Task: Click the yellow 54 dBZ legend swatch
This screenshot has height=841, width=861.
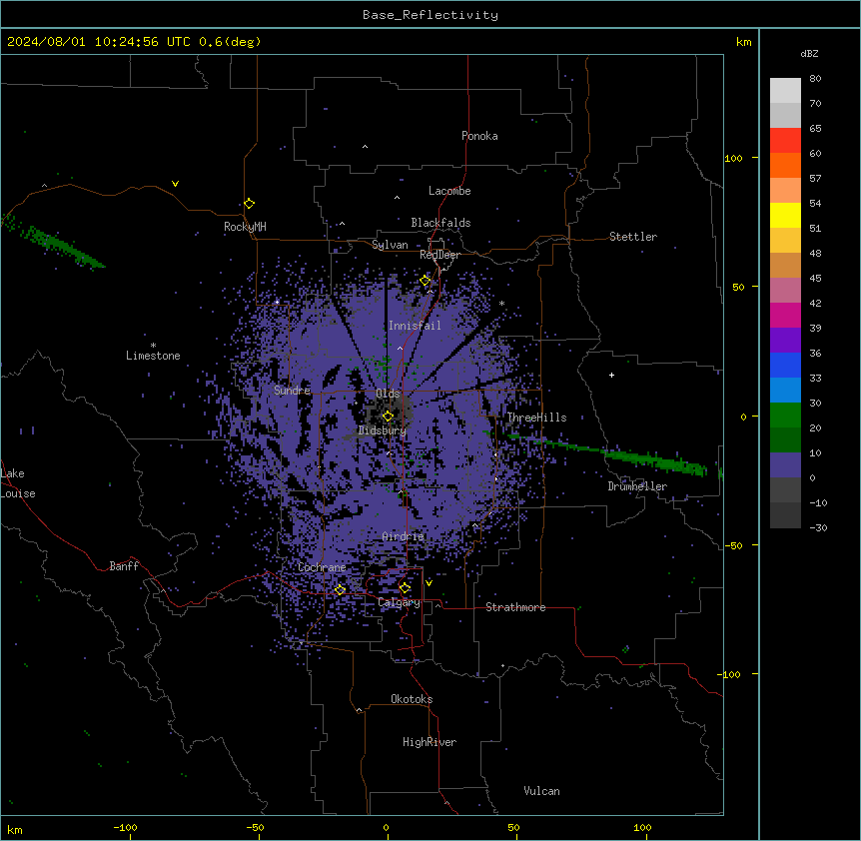Action: tap(785, 215)
